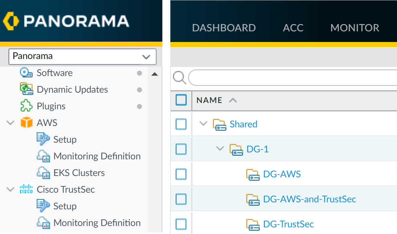Click the search magnifier icon
This screenshot has width=397, height=234.
pyautogui.click(x=179, y=78)
